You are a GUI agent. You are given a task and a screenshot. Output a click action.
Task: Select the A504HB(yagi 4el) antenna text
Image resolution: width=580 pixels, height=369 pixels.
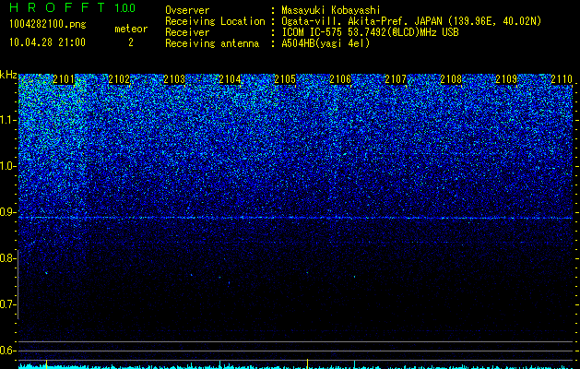tap(326, 43)
